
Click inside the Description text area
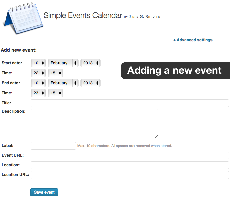[x=94, y=124]
